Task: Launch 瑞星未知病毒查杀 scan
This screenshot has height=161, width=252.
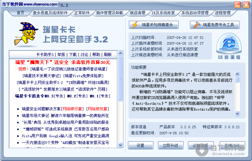Action: pos(154,25)
